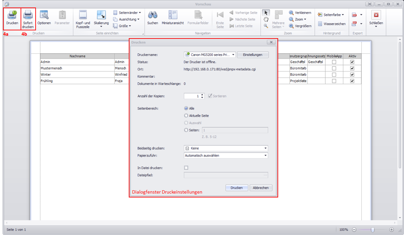The height and width of the screenshot is (235, 404).
Task: Select the Seiten page range radio button
Action: (186, 130)
